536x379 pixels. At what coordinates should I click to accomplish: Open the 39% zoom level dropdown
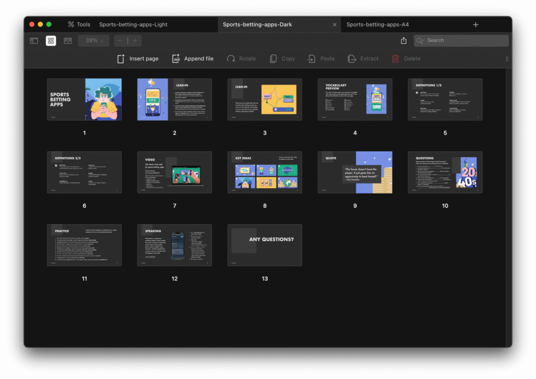pos(94,41)
